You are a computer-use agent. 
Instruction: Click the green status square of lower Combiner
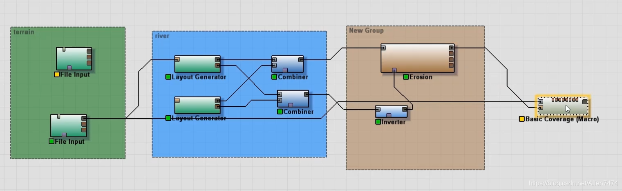280,112
